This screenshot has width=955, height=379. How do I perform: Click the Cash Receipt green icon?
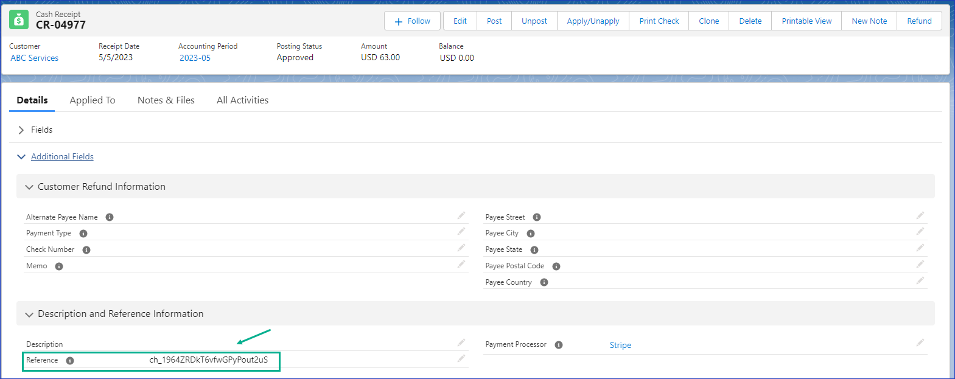pyautogui.click(x=19, y=20)
